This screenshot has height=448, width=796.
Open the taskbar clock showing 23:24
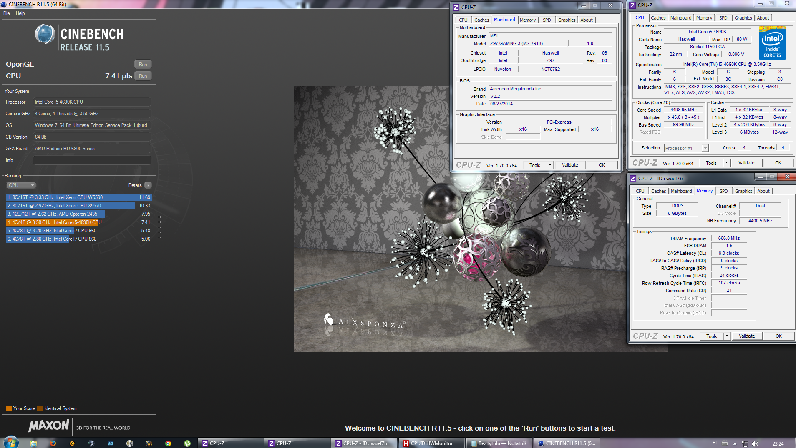[x=778, y=443]
